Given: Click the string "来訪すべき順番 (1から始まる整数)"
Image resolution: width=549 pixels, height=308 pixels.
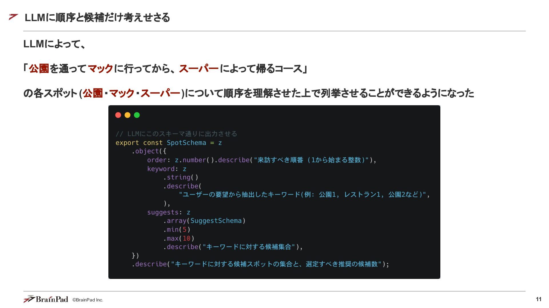Looking at the screenshot, I should (311, 160).
